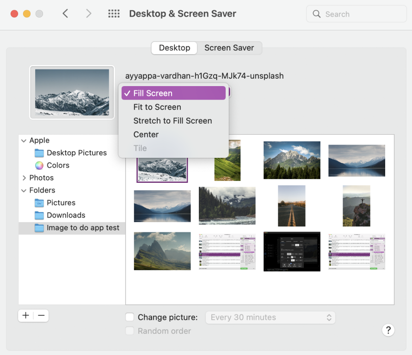Minimize window with the yellow button

(27, 14)
